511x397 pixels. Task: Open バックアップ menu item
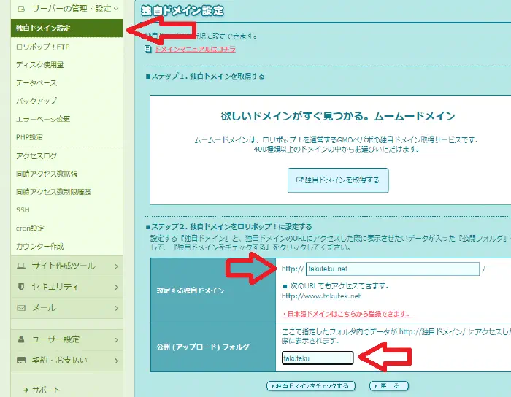click(36, 101)
